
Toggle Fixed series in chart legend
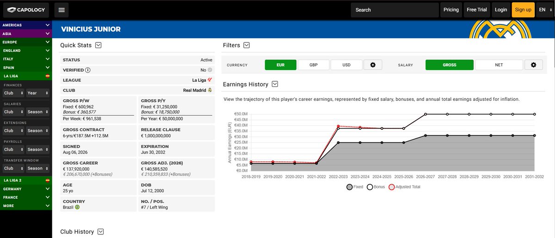[355, 187]
